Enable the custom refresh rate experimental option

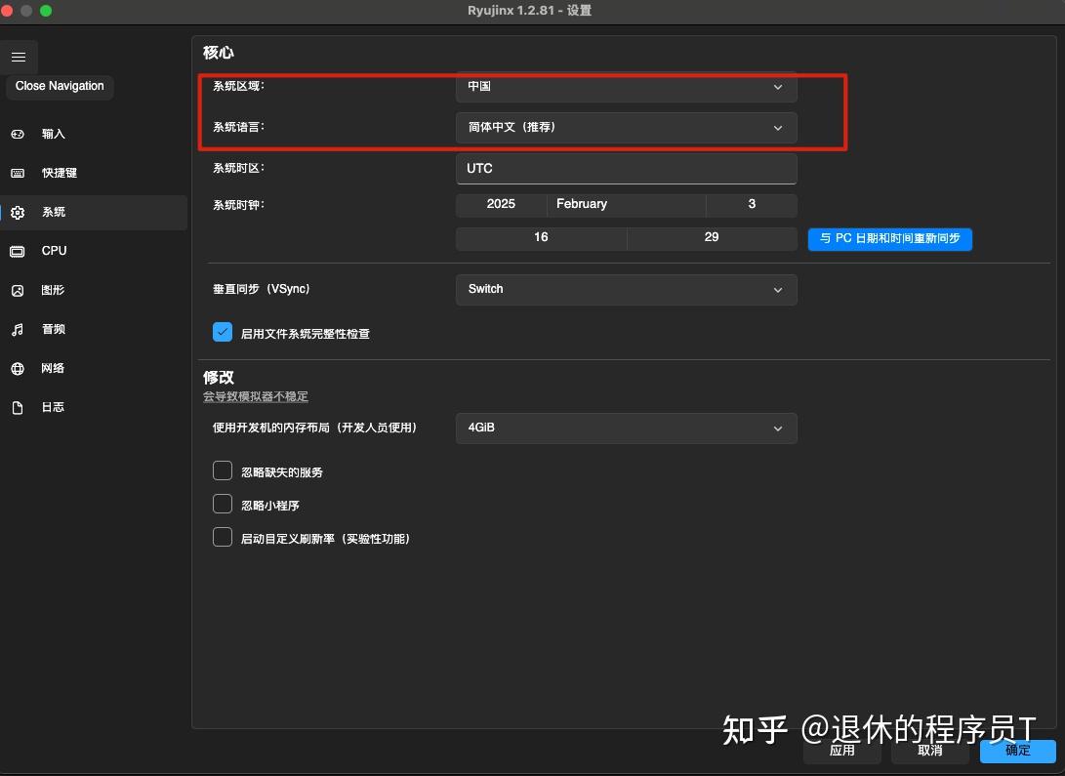(x=222, y=538)
